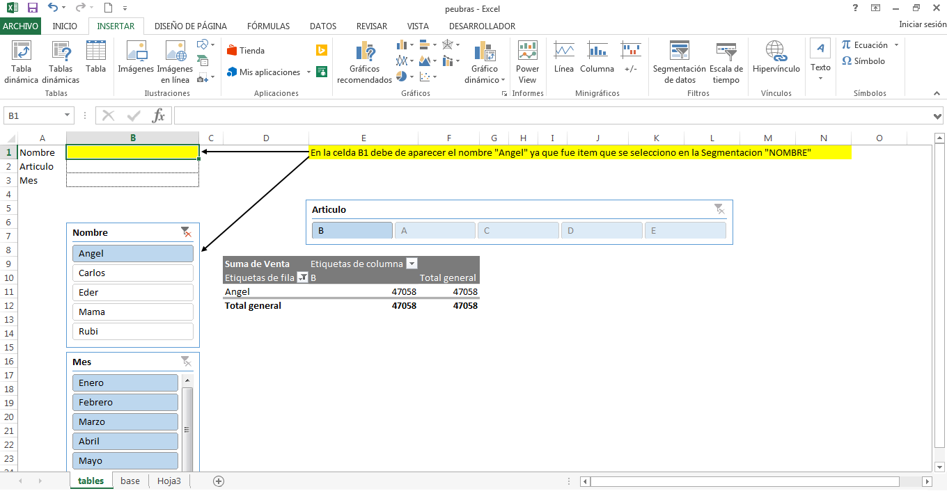
Task: Open the Etiquetas de fila filter dropdown
Action: (302, 277)
